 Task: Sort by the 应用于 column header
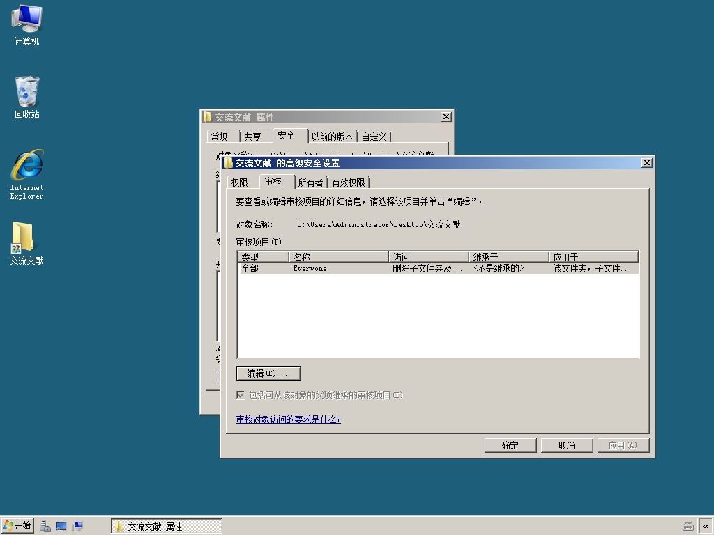click(x=594, y=256)
